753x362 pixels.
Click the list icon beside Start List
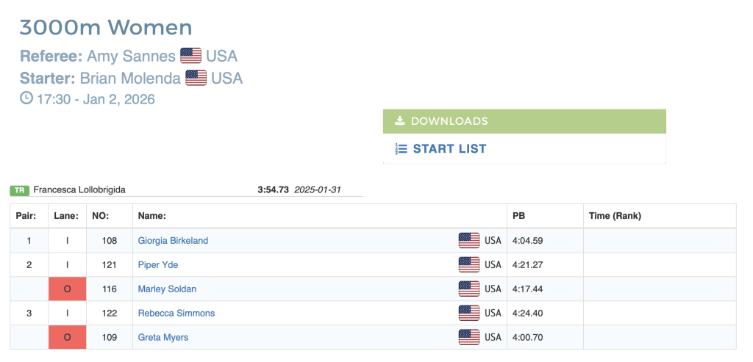click(x=401, y=148)
